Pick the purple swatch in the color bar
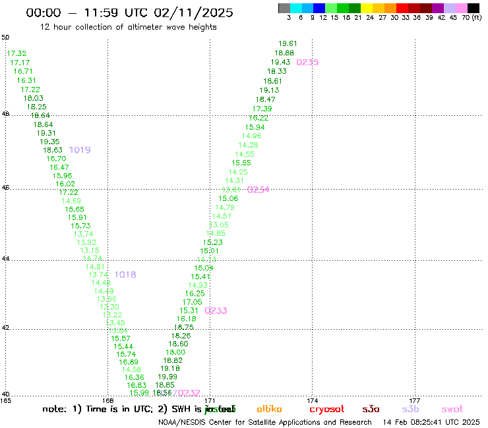The width and height of the screenshot is (488, 428). pos(438,8)
